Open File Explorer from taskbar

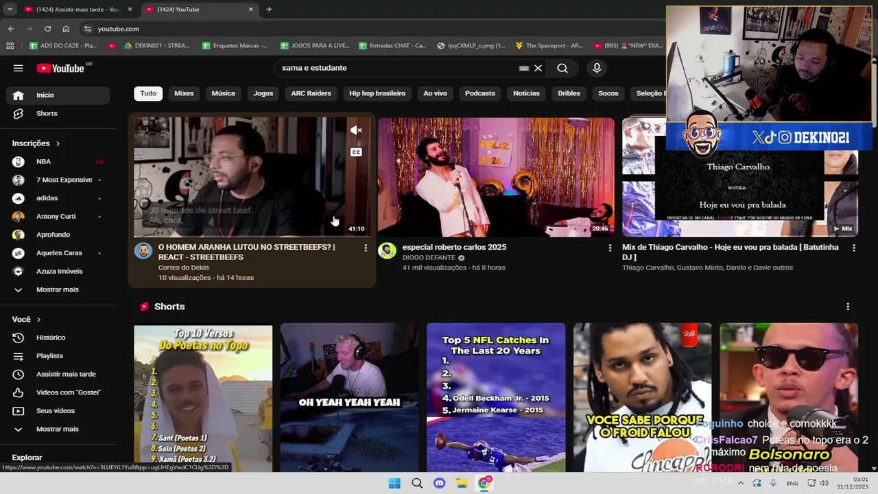click(x=462, y=483)
